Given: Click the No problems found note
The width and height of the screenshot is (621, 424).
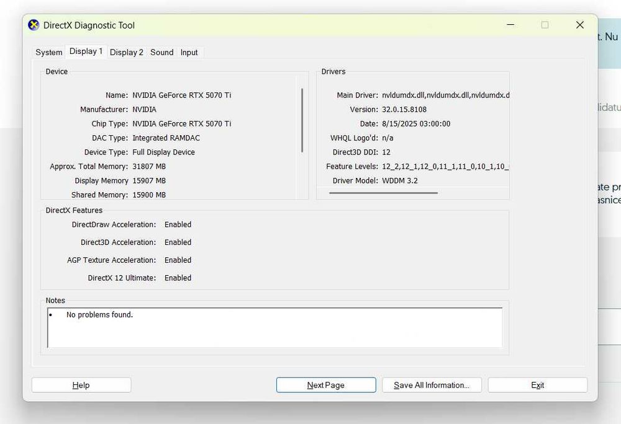Looking at the screenshot, I should coord(99,314).
